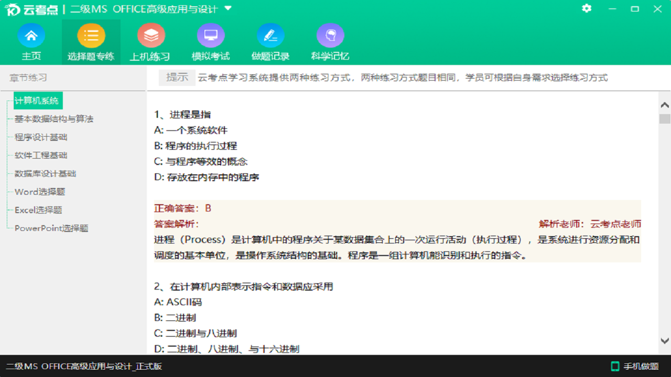
Task: Open 上机练习 hands-on practice
Action: tap(150, 42)
